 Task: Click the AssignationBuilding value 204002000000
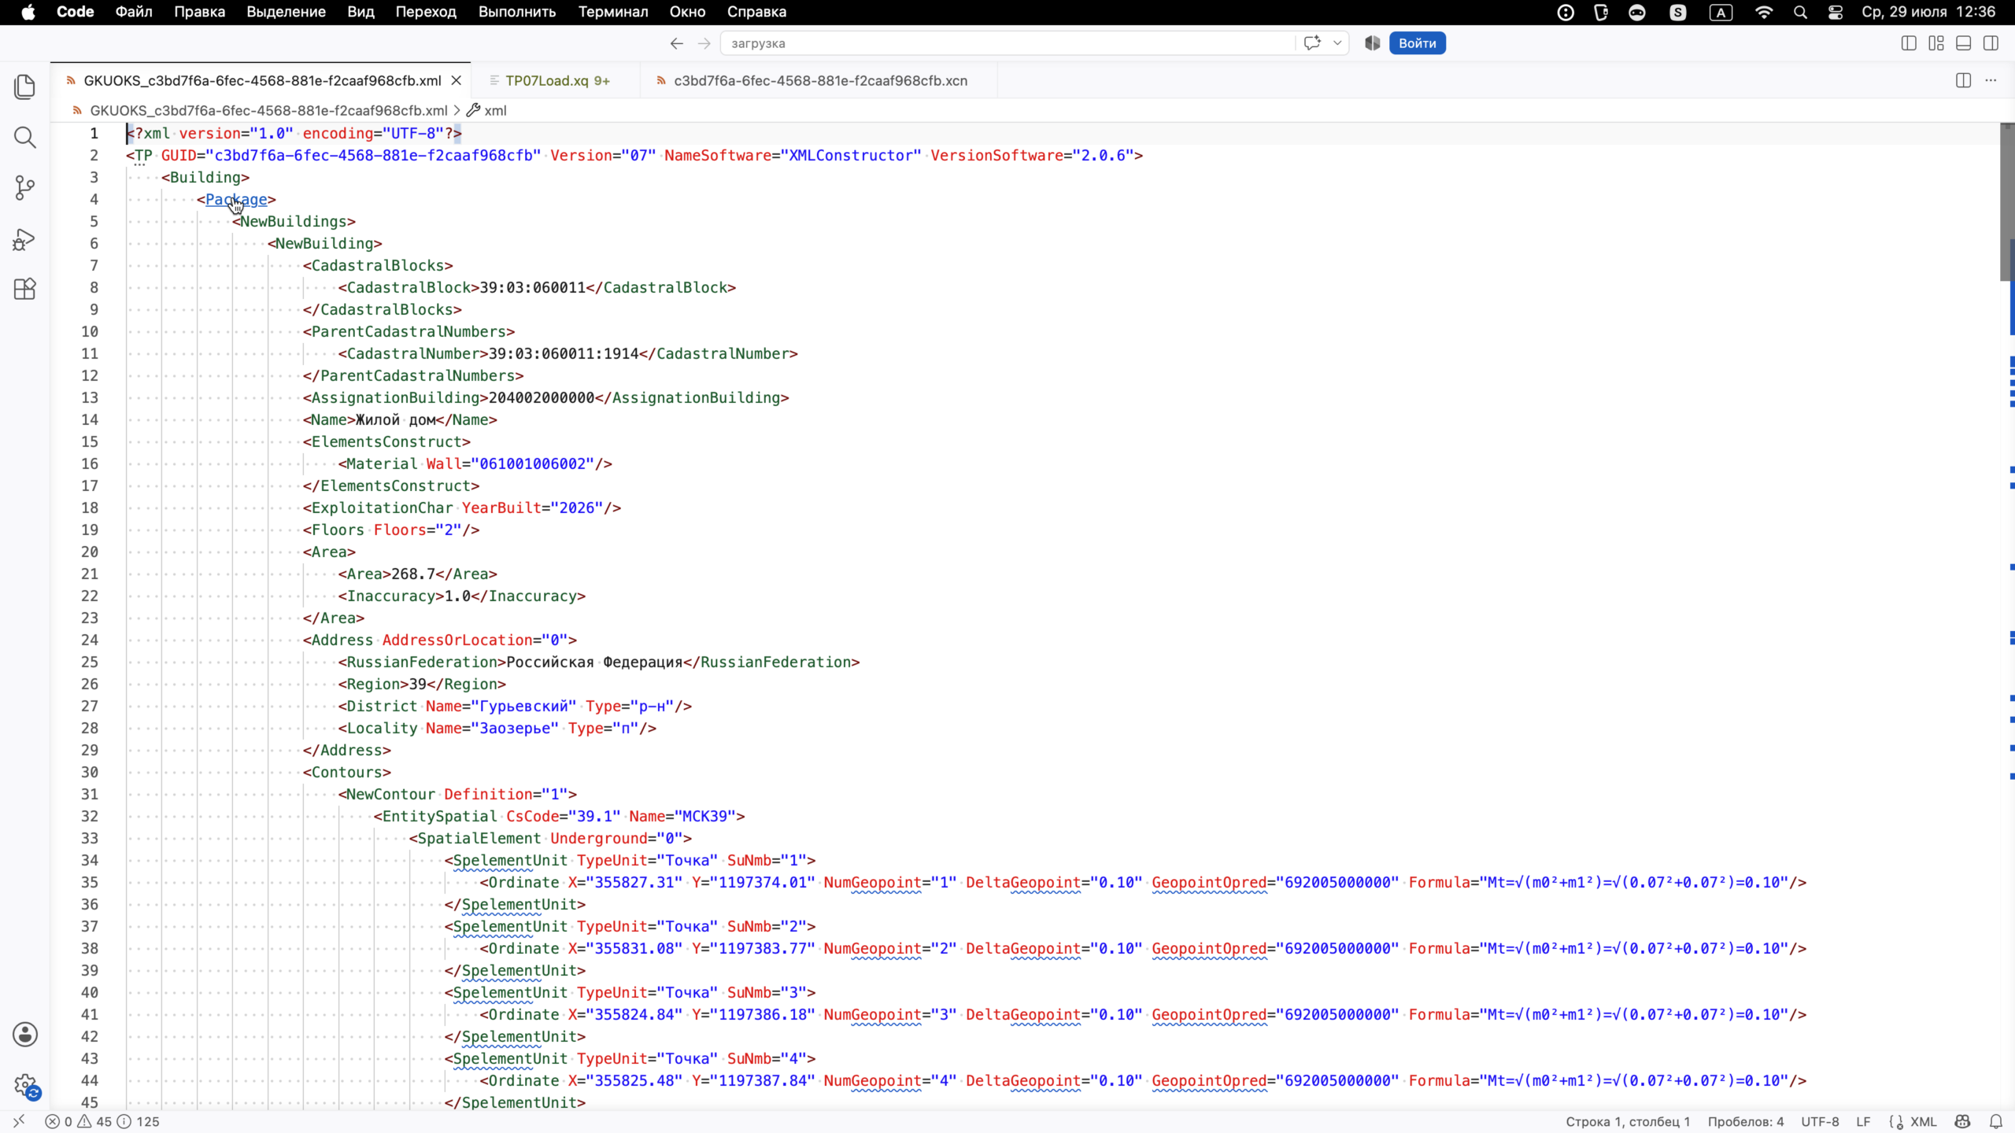542,397
